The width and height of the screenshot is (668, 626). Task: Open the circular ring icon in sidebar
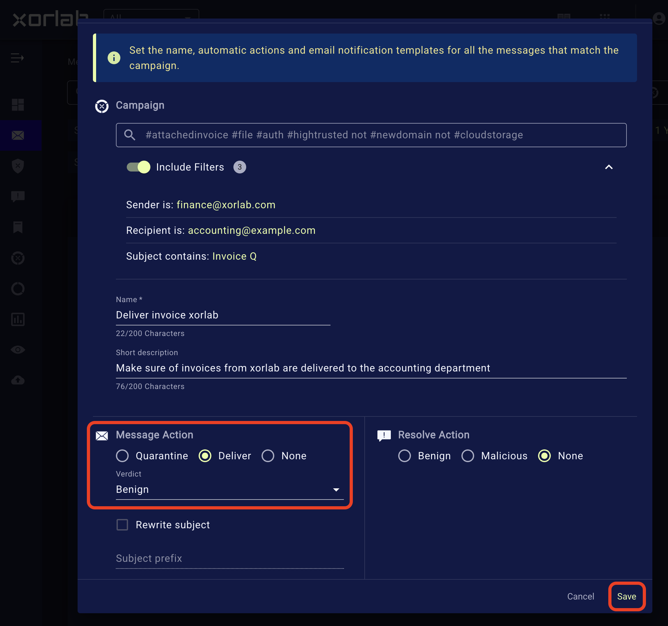click(x=18, y=289)
